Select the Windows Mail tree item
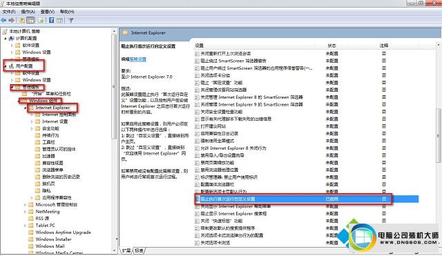Image resolution: width=442 pixels, height=256 pixels. (50, 246)
